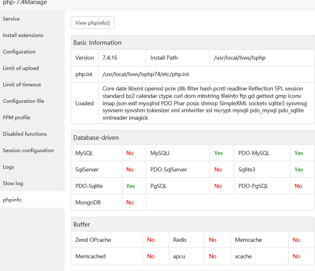Open the Configuration file tab
The height and width of the screenshot is (271, 315).
tap(23, 101)
